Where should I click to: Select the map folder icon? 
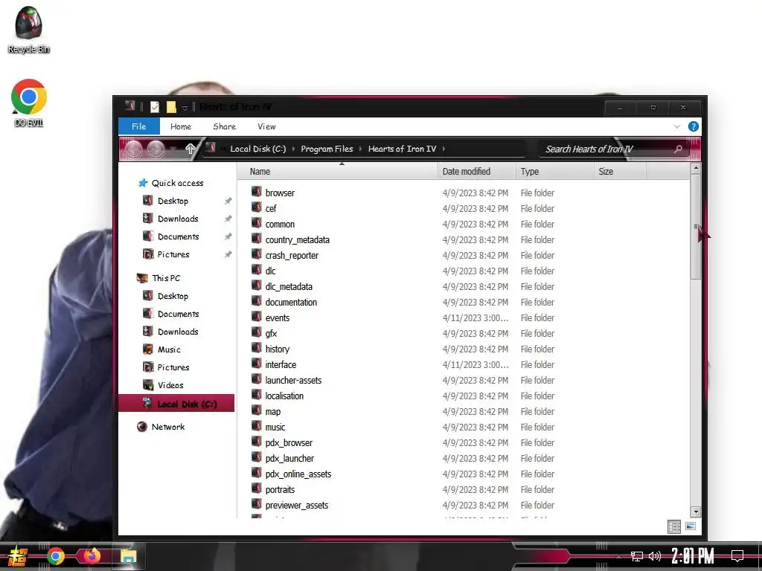[x=256, y=410]
